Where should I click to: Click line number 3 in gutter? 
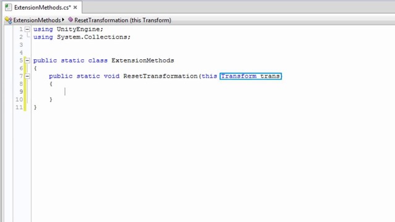(x=21, y=45)
